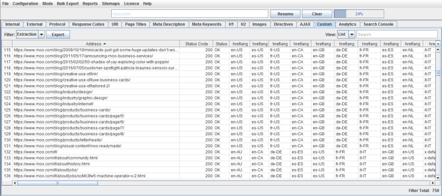Switch to the AJAX tab
442x196 pixels.
click(x=305, y=24)
